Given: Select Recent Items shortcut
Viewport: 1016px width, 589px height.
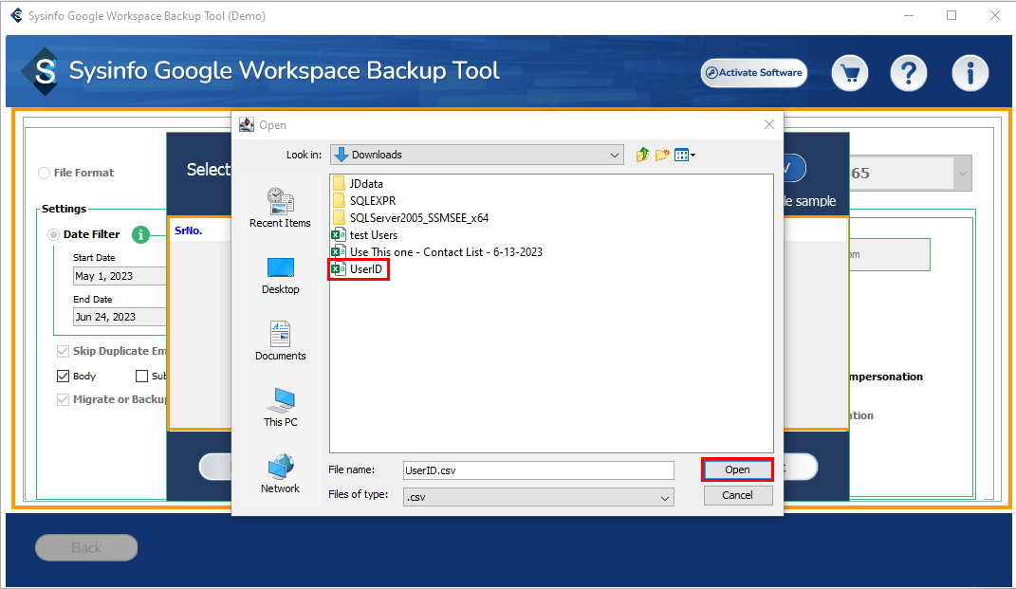Looking at the screenshot, I should (280, 208).
